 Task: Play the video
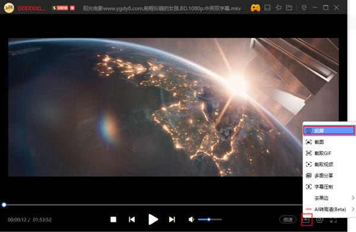[x=153, y=220]
